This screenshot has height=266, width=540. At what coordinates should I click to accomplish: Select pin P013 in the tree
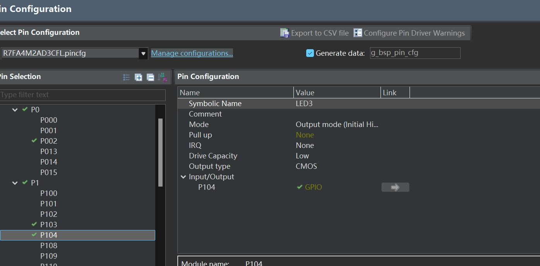pyautogui.click(x=49, y=152)
